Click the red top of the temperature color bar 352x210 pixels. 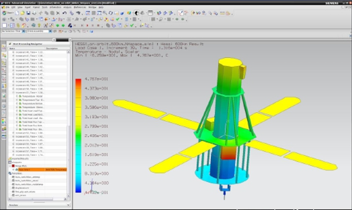pyautogui.click(x=78, y=82)
